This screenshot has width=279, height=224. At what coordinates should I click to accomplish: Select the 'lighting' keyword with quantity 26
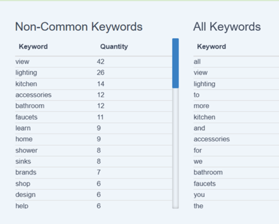tap(26, 73)
